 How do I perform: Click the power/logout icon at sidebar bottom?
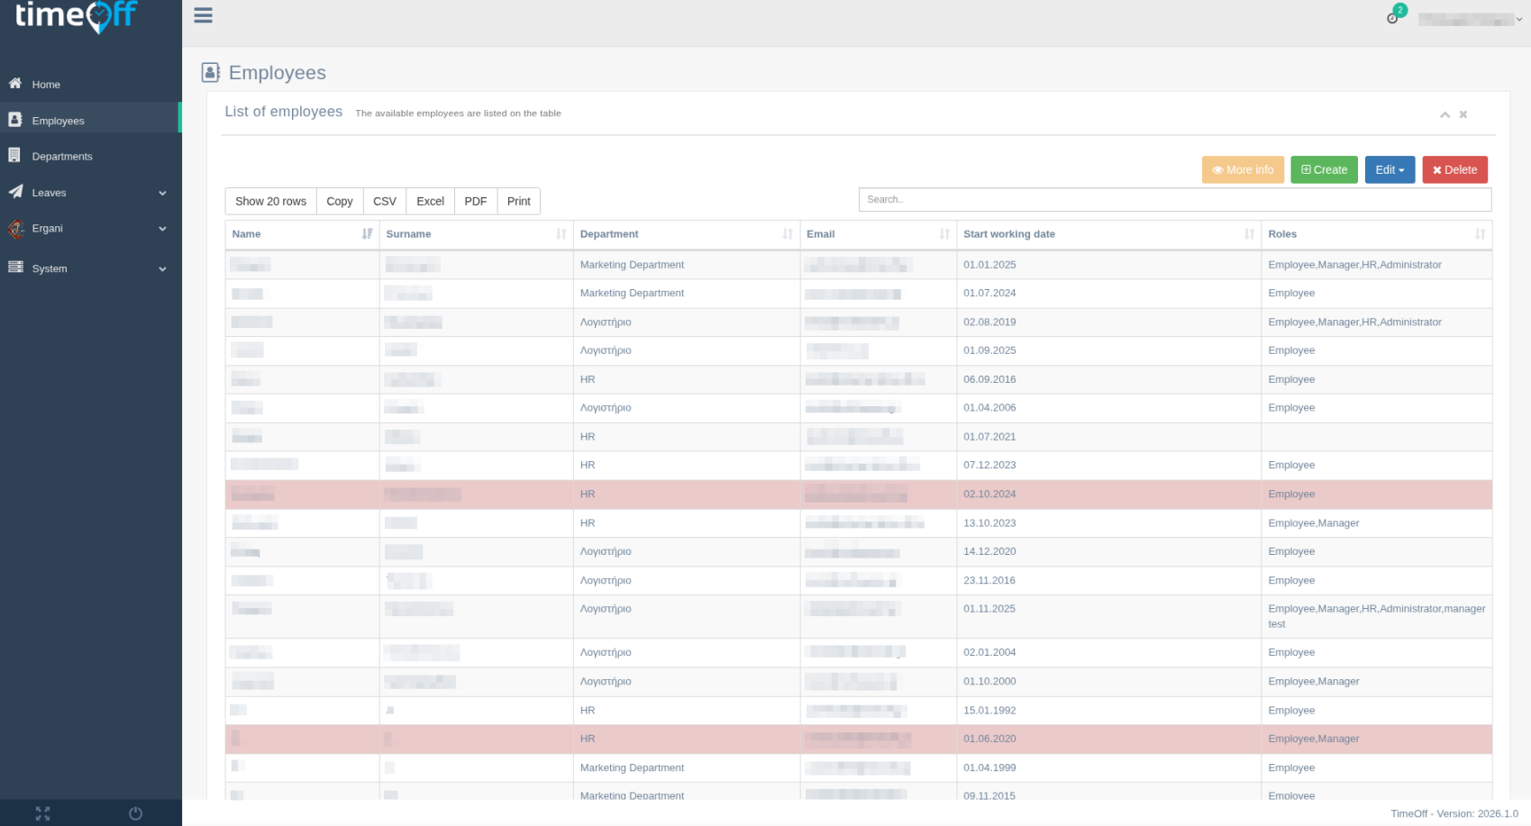click(x=135, y=812)
